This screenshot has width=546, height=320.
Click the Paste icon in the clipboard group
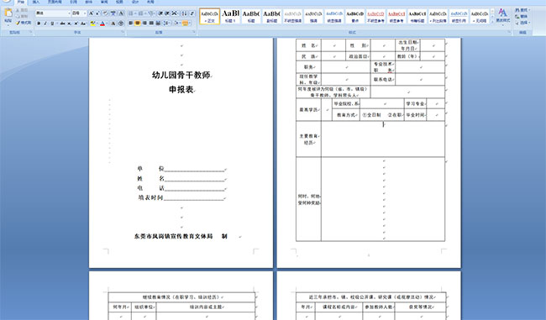(8, 15)
